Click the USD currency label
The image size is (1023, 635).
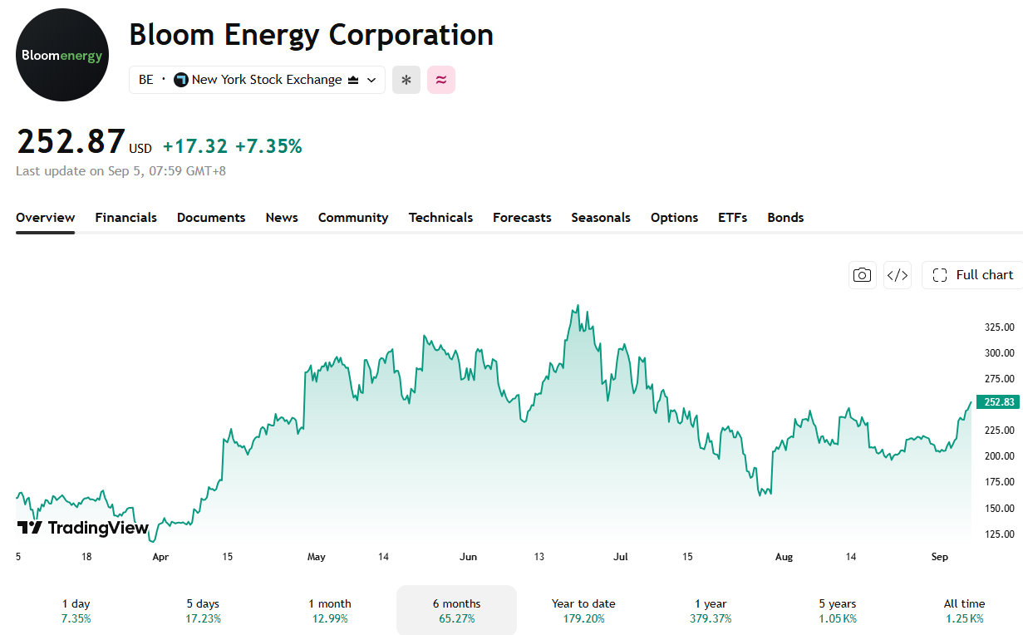[140, 149]
